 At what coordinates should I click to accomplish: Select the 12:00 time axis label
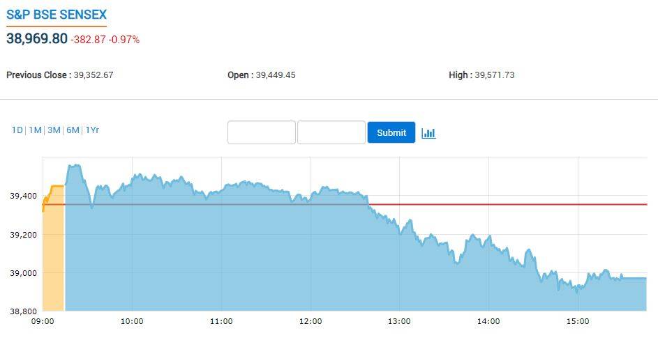(311, 321)
